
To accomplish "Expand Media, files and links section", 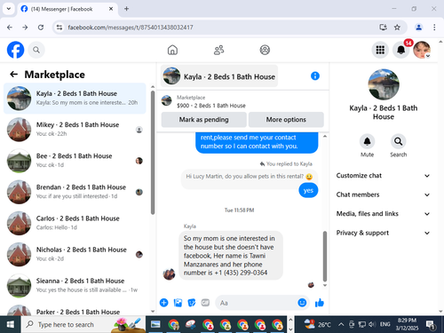I will (383, 214).
